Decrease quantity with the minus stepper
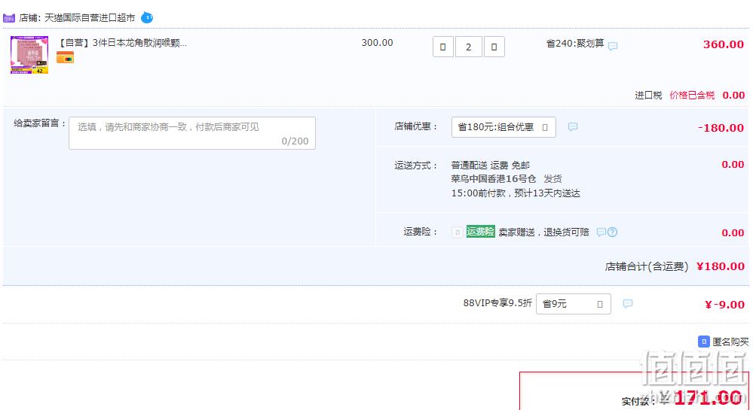Image resolution: width=753 pixels, height=410 pixels. point(442,47)
